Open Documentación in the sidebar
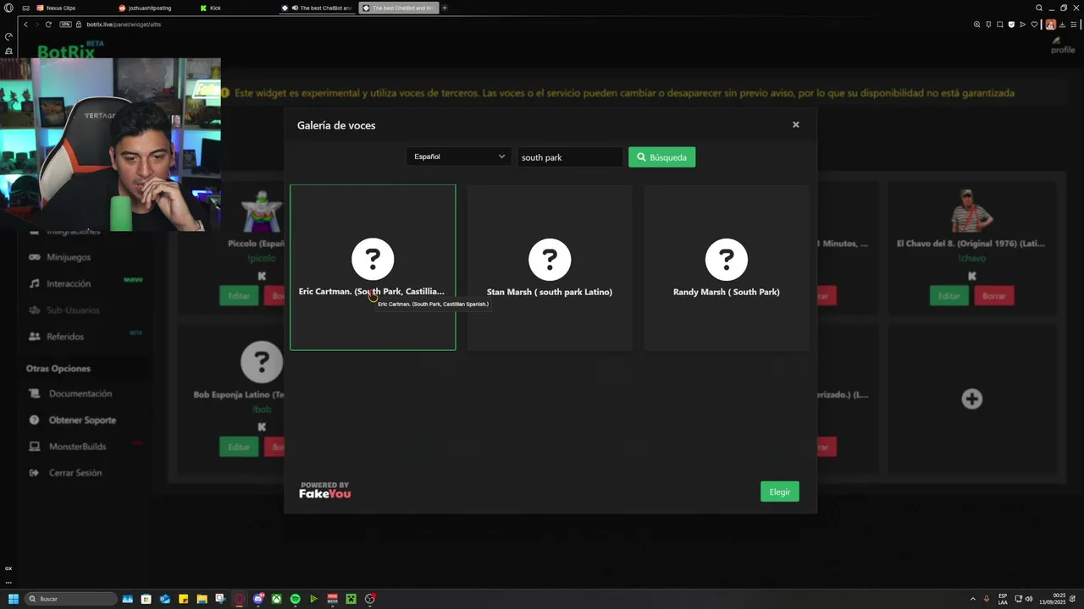The height and width of the screenshot is (609, 1084). click(80, 394)
